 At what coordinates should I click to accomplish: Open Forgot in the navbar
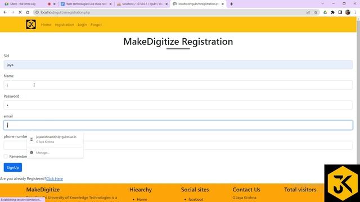(96, 25)
